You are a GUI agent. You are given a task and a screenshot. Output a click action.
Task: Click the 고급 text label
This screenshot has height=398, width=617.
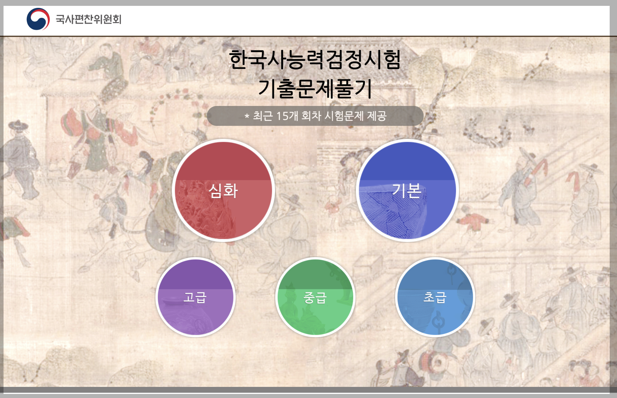pos(195,297)
